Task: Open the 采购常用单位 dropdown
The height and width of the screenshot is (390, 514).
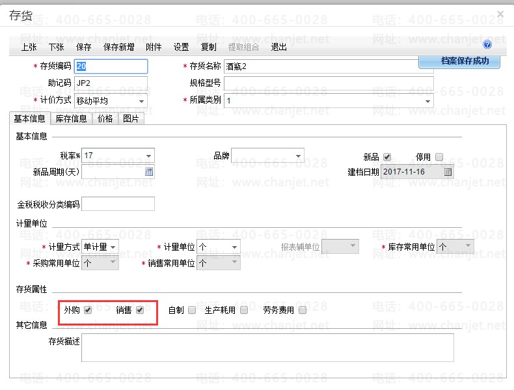Action: click(113, 263)
